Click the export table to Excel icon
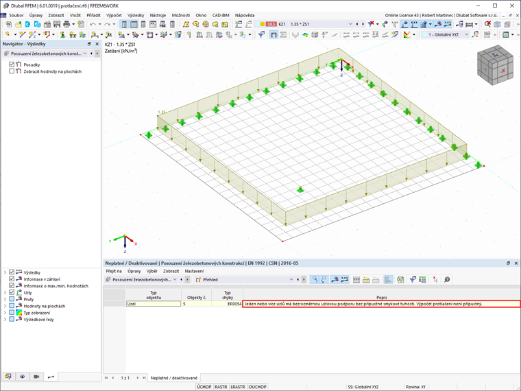Screen dimensions: 521x391 (400, 280)
